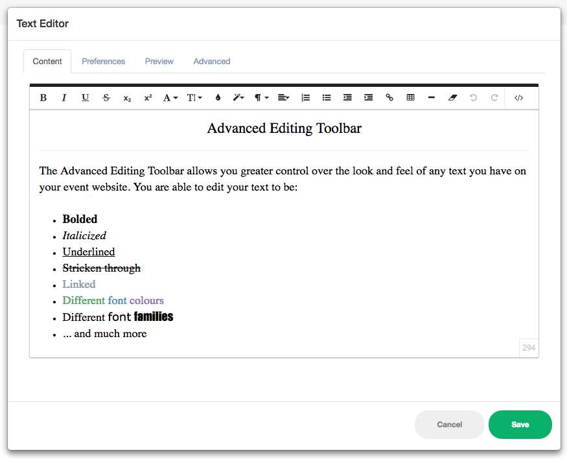Toggle bold formatting
The width and height of the screenshot is (567, 459).
coord(43,97)
